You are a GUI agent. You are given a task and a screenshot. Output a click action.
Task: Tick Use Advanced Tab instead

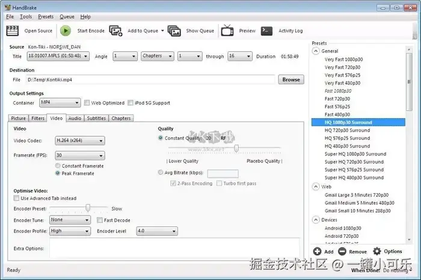point(16,198)
